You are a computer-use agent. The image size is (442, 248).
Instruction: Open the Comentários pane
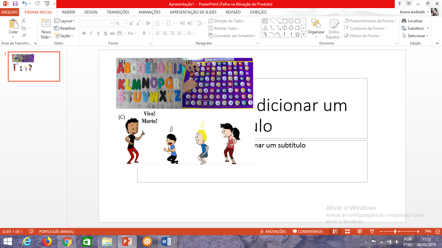308,232
